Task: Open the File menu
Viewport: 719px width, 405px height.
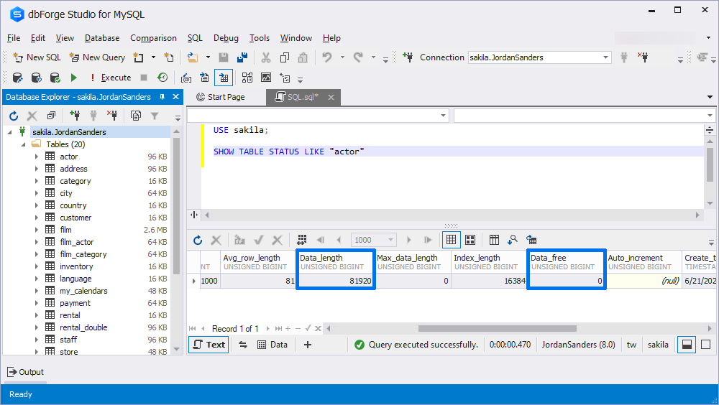Action: click(14, 38)
